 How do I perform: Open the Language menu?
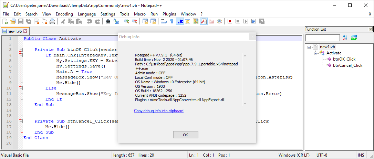pos(87,14)
